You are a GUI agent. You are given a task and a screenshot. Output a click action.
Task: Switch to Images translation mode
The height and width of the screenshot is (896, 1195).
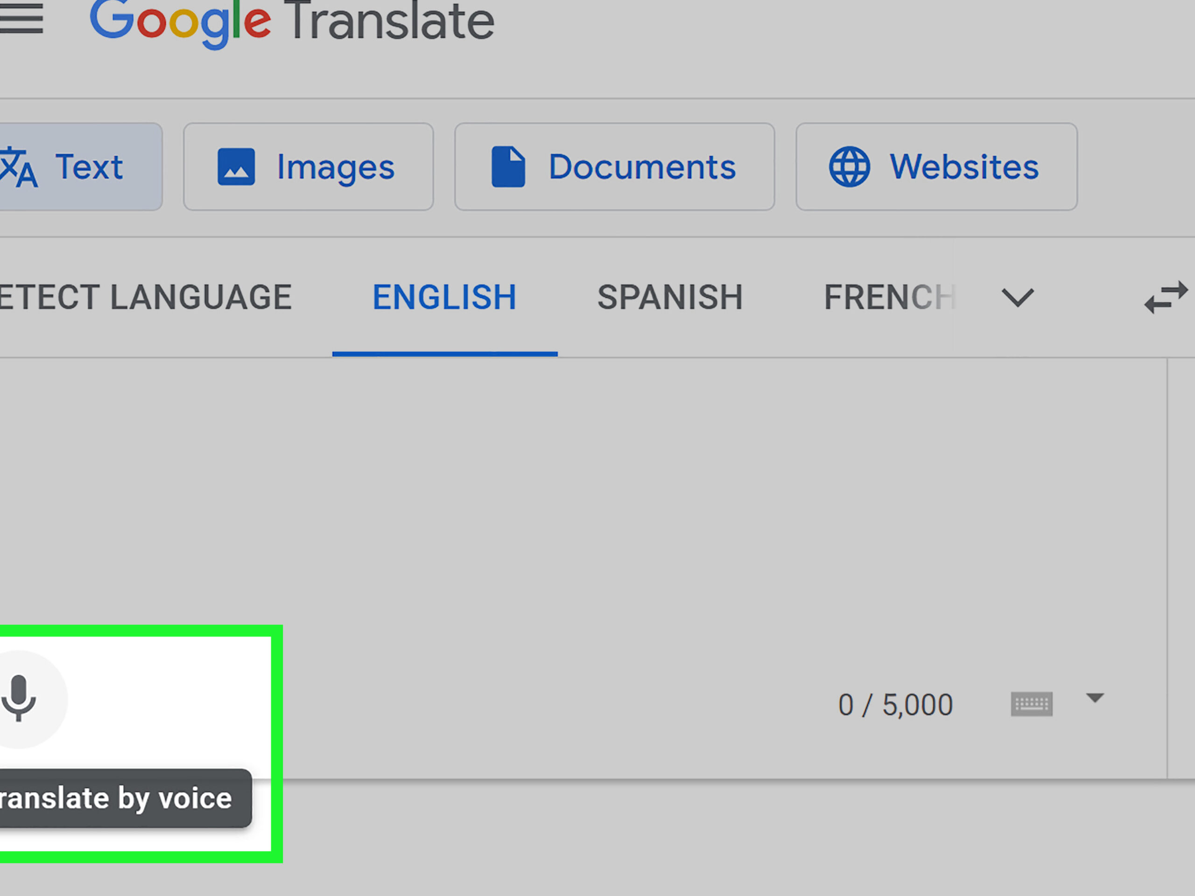point(308,166)
